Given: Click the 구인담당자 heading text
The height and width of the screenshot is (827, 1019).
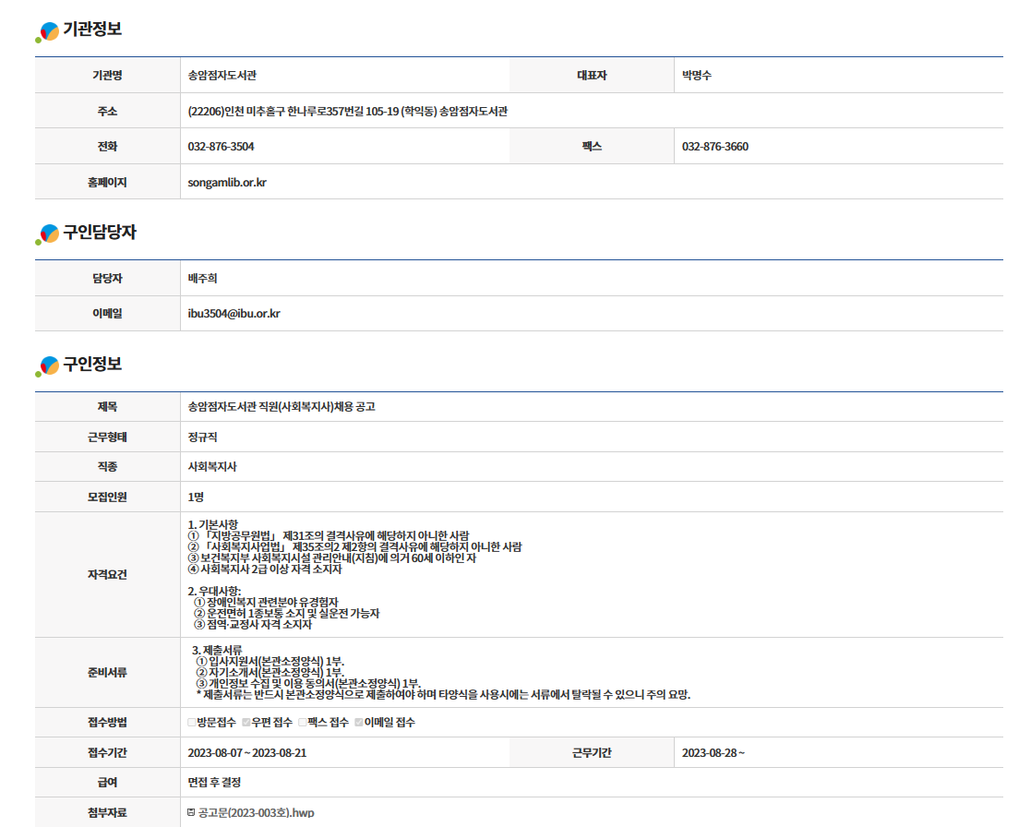Looking at the screenshot, I should click(x=100, y=233).
